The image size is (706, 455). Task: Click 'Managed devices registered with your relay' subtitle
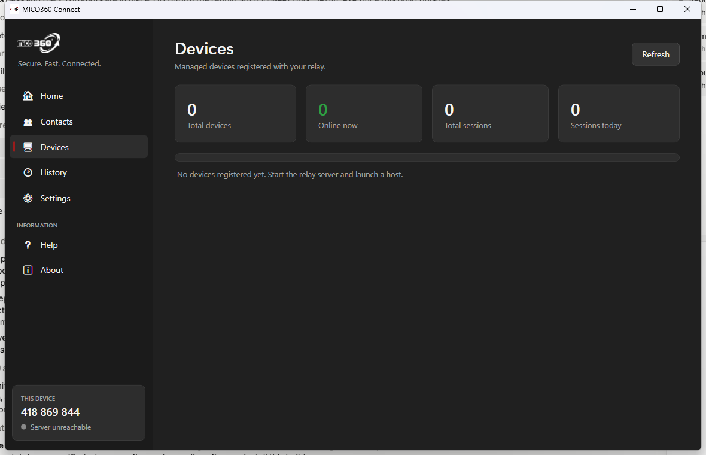pos(250,66)
